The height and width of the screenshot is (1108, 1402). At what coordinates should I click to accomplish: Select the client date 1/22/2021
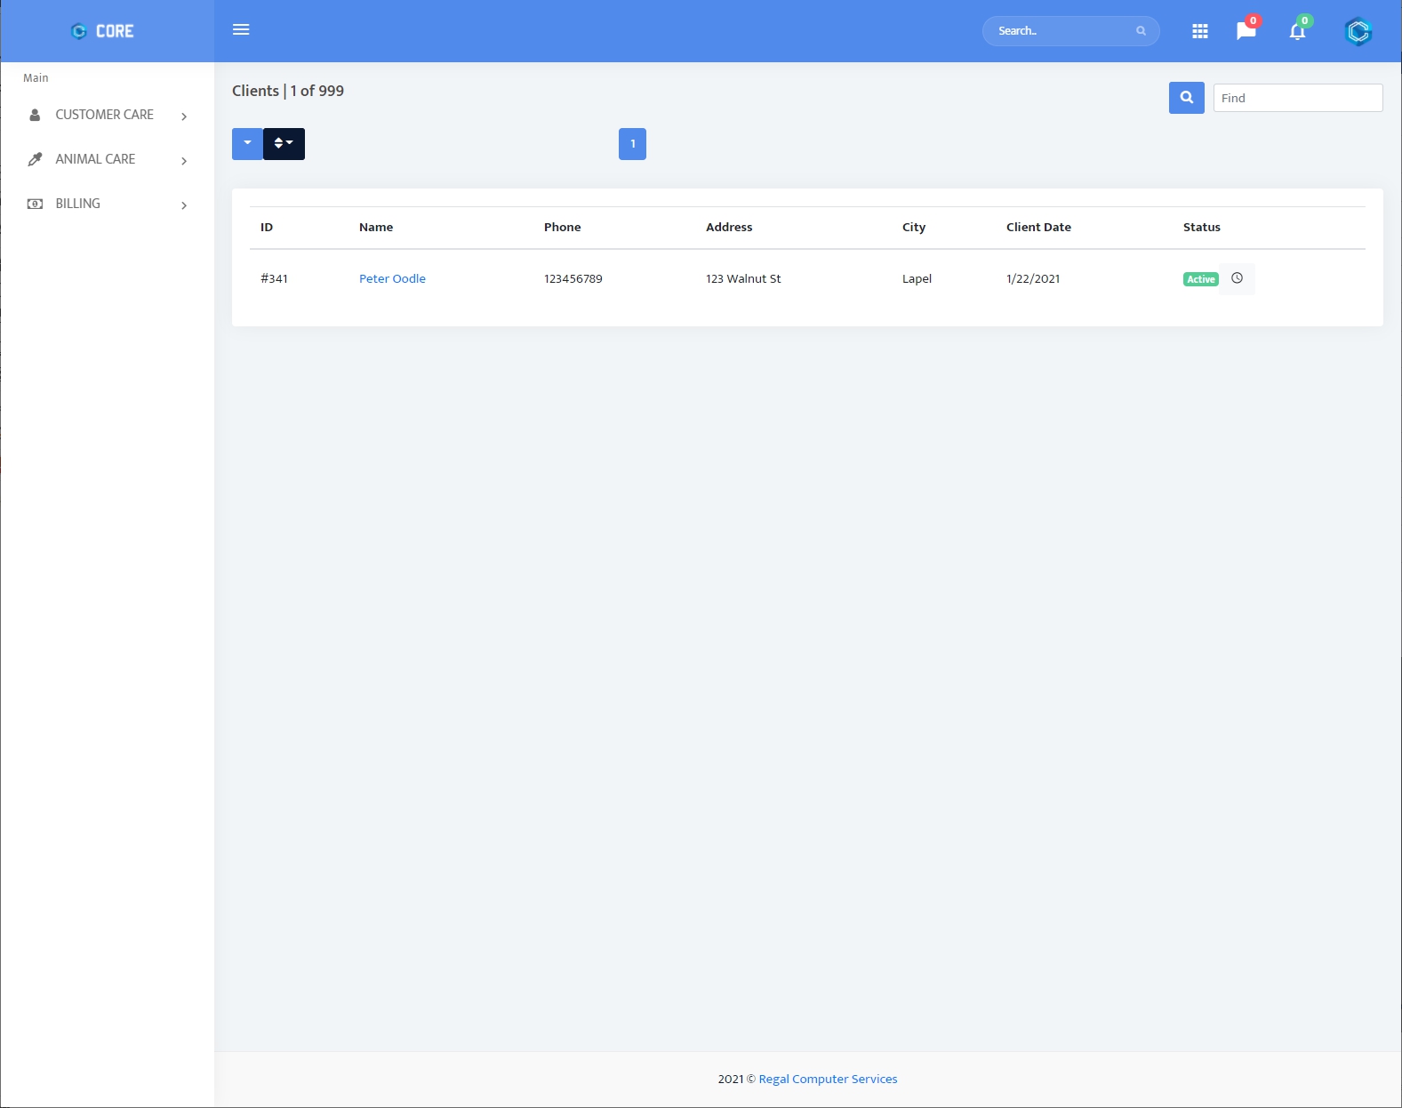point(1033,278)
